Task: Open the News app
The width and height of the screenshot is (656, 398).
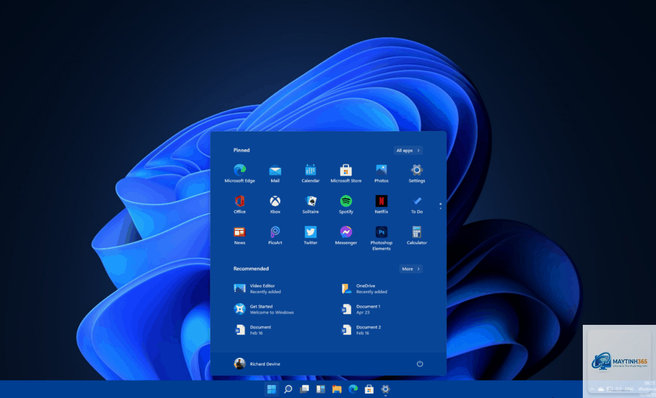Action: (240, 235)
